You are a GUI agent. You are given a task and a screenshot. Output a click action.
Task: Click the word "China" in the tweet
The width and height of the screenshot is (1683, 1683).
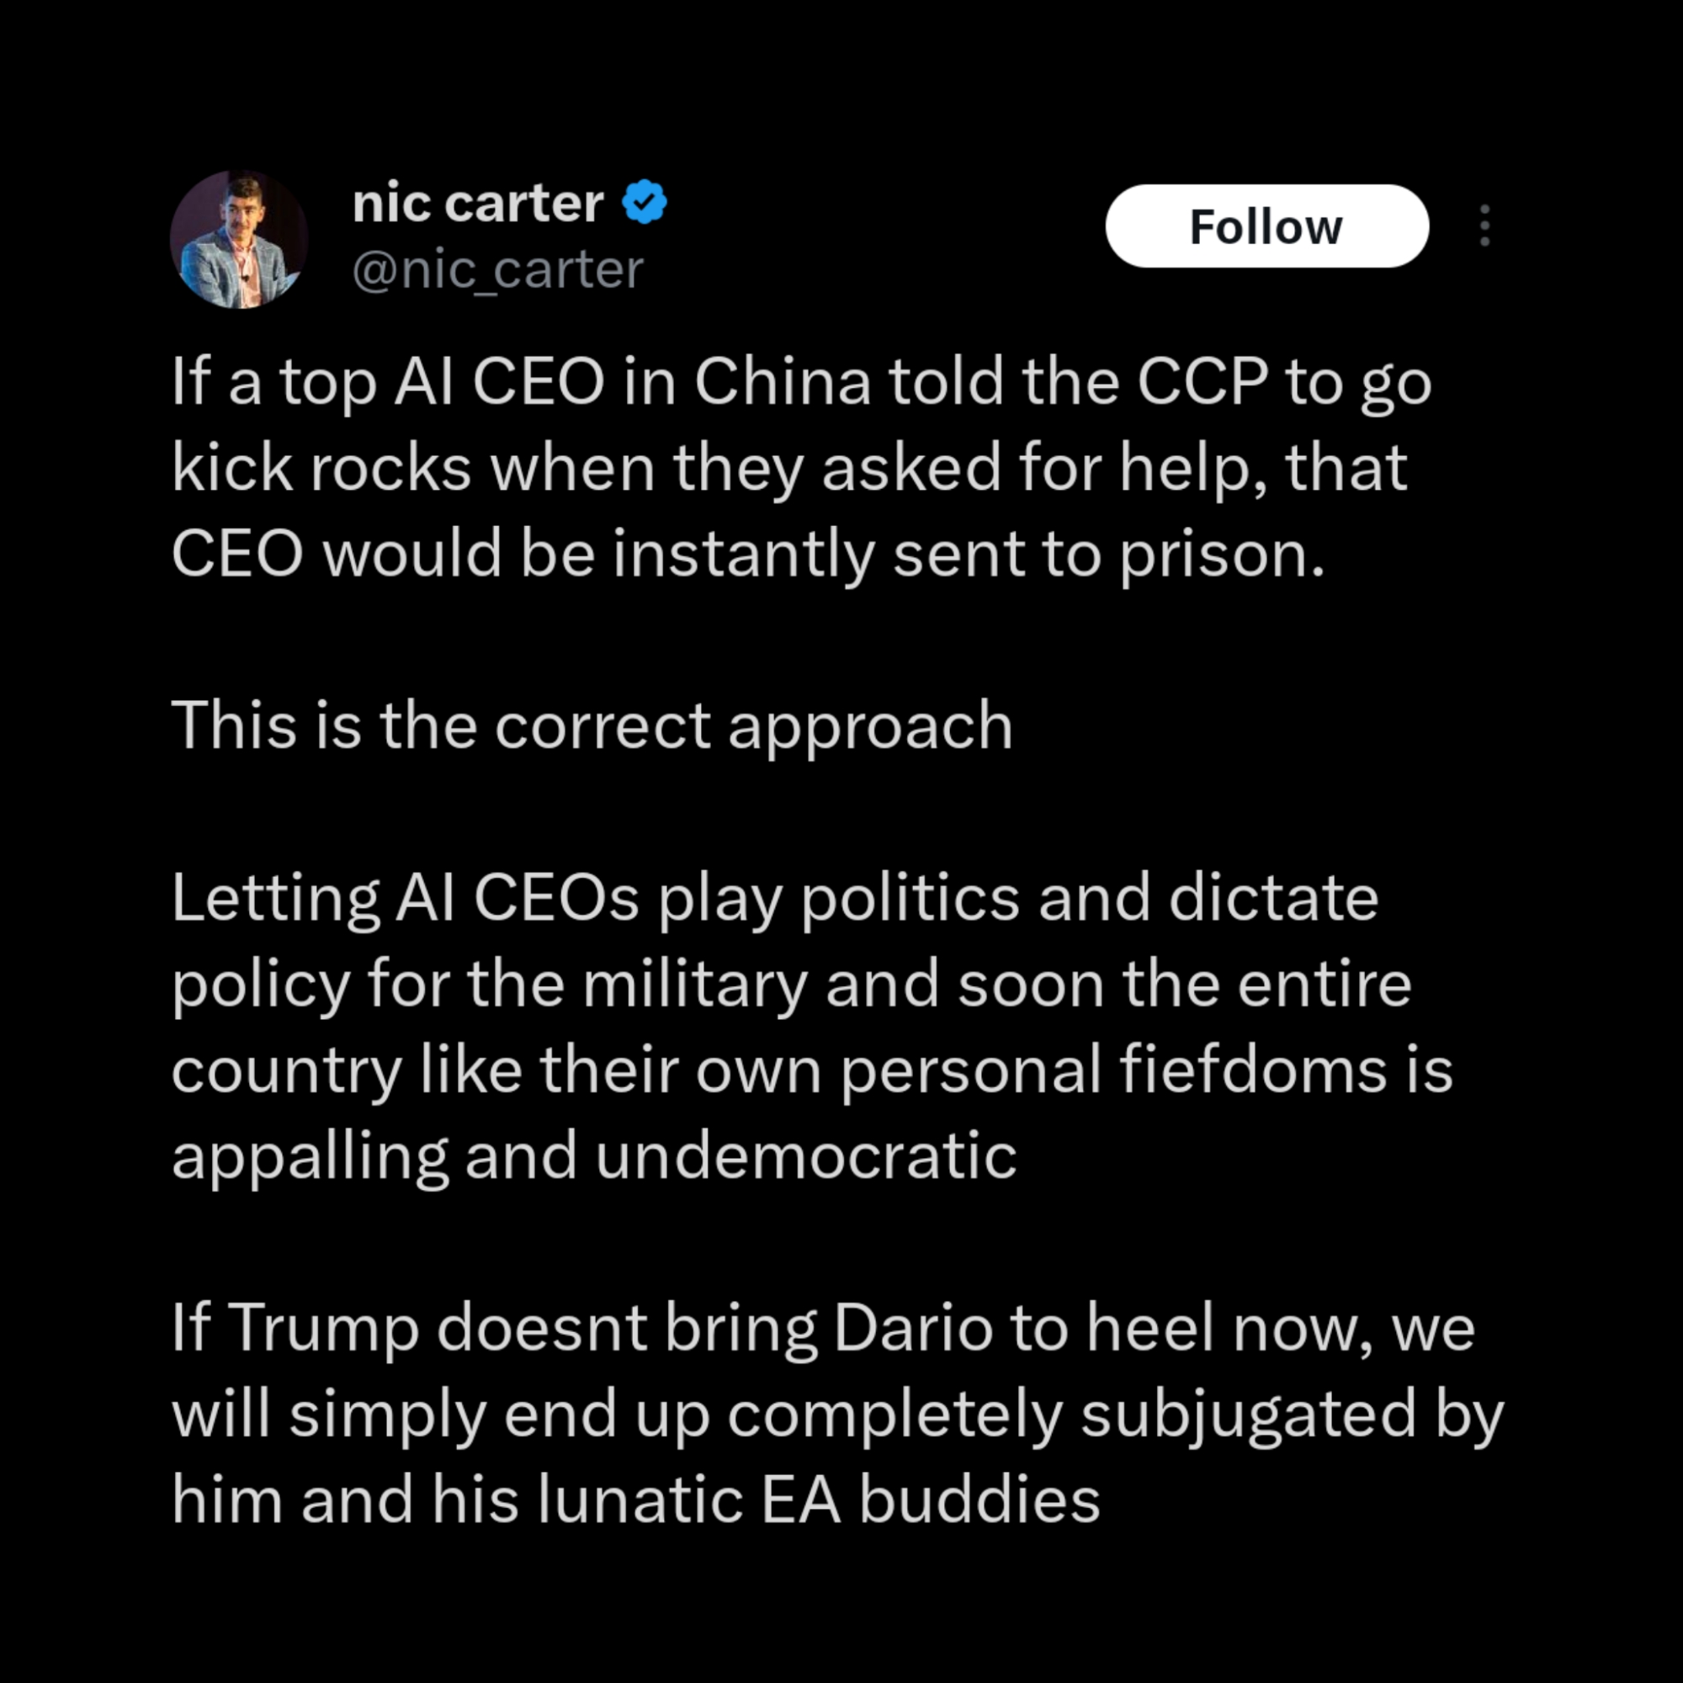click(x=783, y=382)
